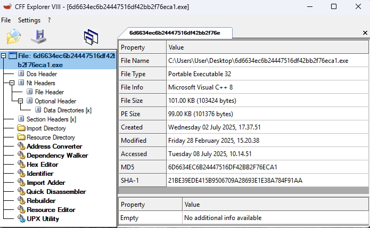The height and width of the screenshot is (228, 370).
Task: Click the File Header node icon
Action: (x=29, y=92)
